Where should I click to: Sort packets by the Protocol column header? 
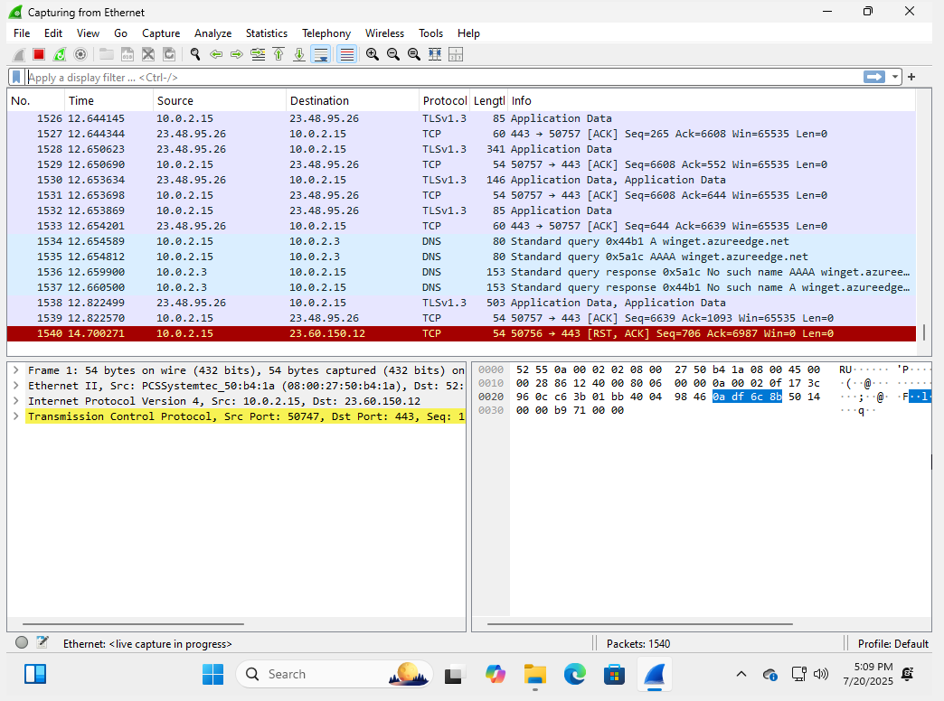pos(444,100)
